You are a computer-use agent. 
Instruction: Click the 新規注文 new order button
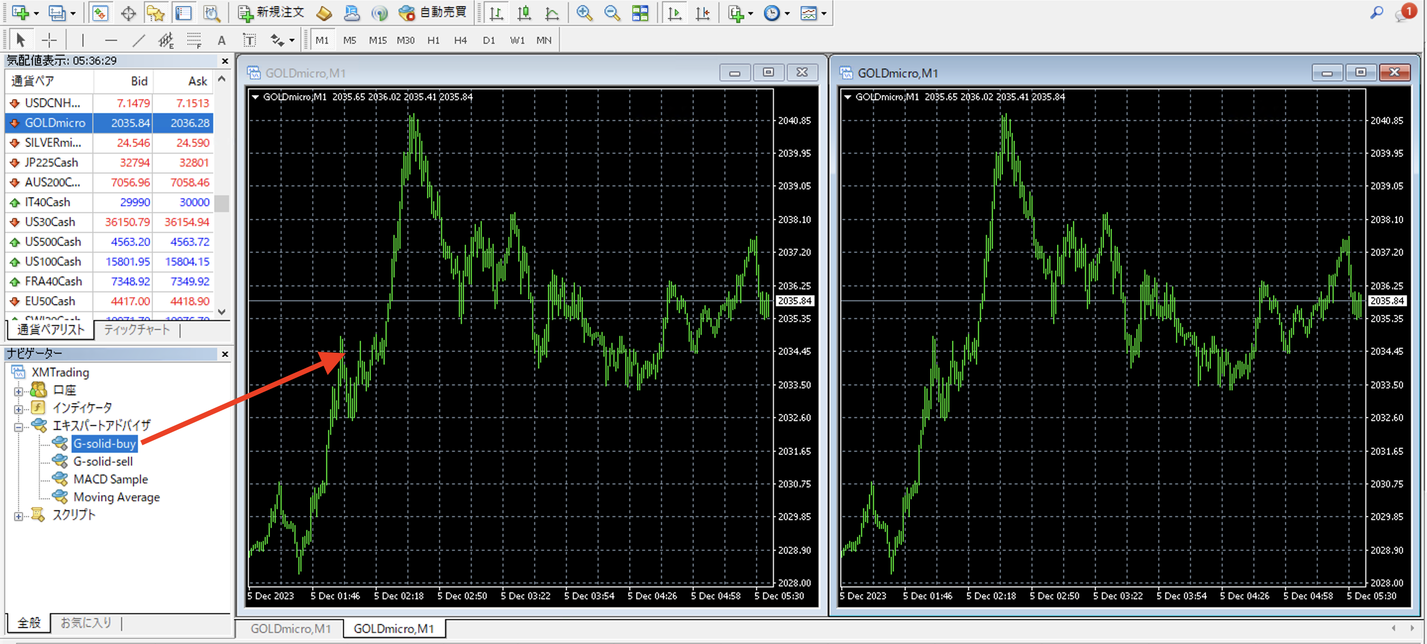[272, 13]
